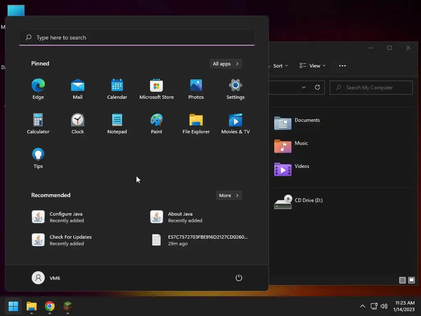The height and width of the screenshot is (316, 421).
Task: Open the View dropdown in File Explorer
Action: click(312, 66)
